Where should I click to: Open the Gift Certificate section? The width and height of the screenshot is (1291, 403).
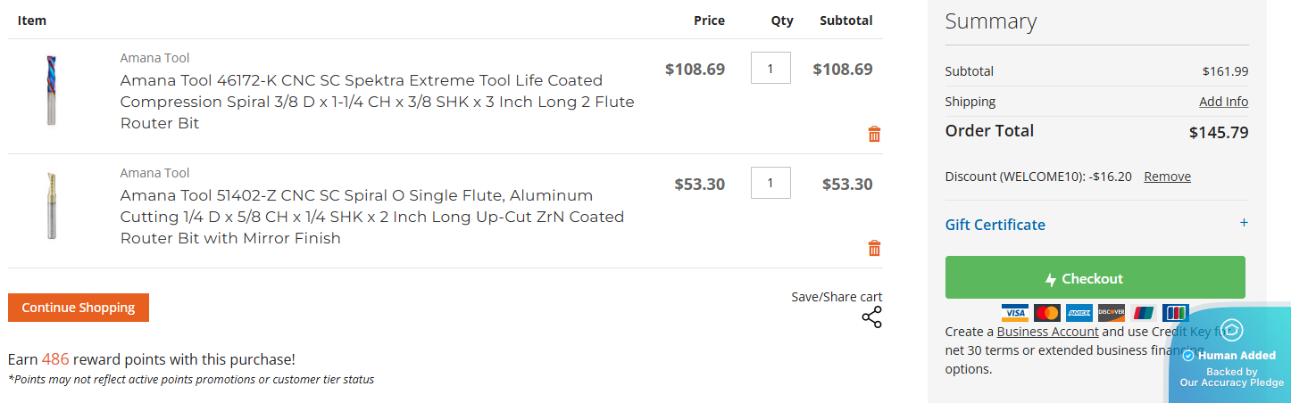coord(995,225)
